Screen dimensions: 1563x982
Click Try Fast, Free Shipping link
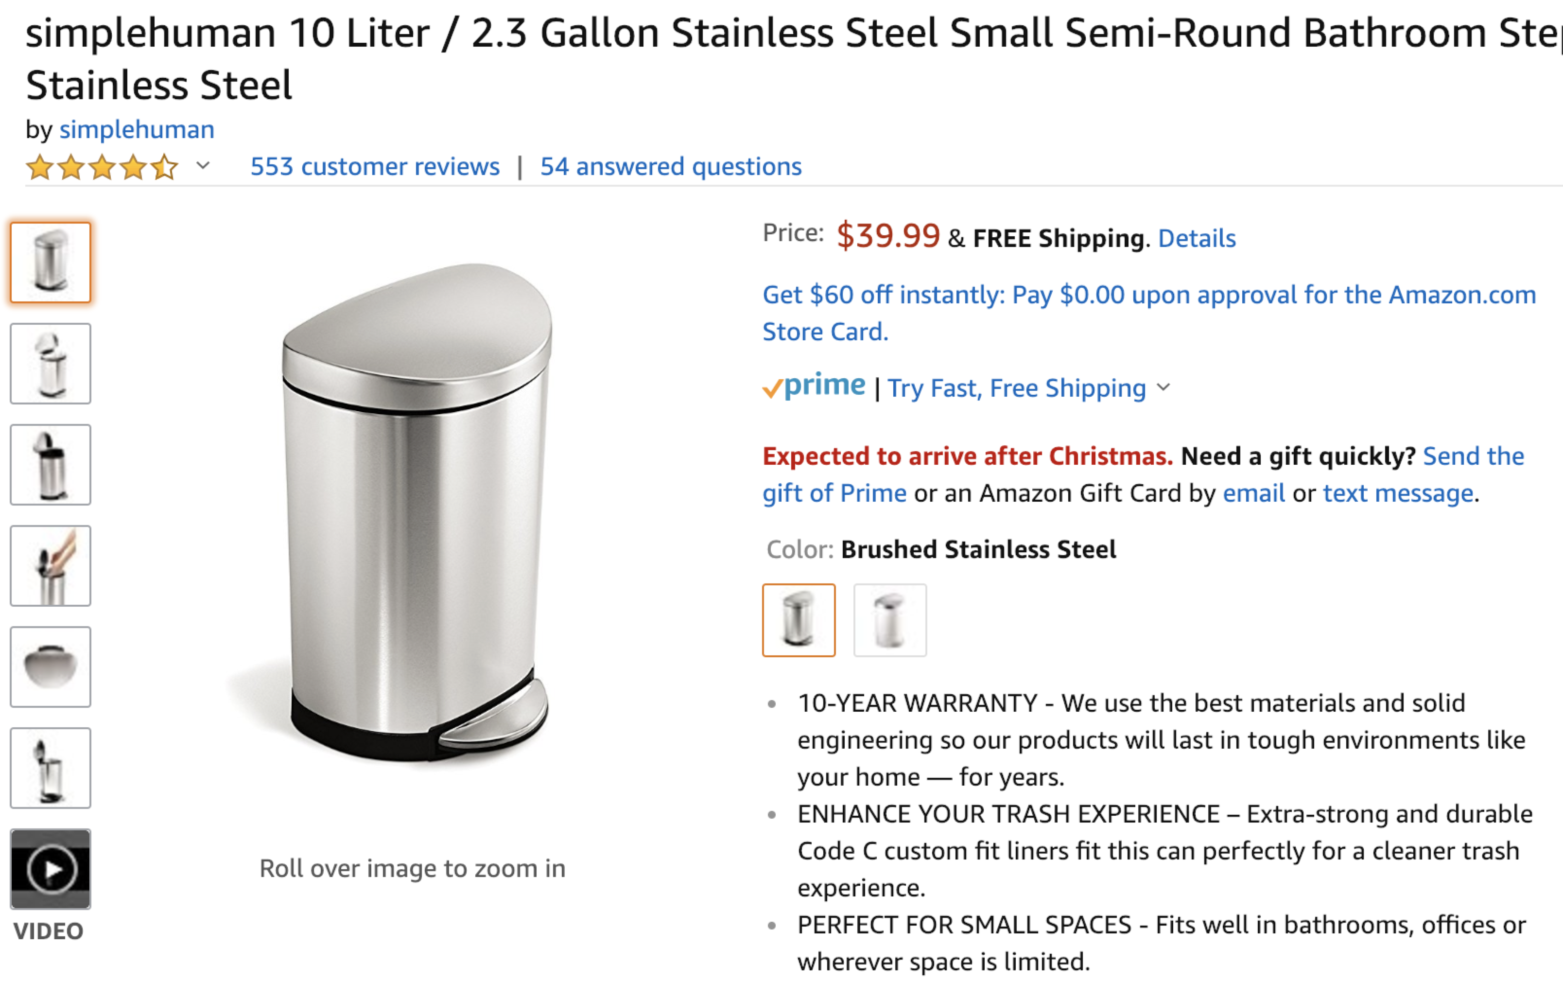pos(1016,388)
